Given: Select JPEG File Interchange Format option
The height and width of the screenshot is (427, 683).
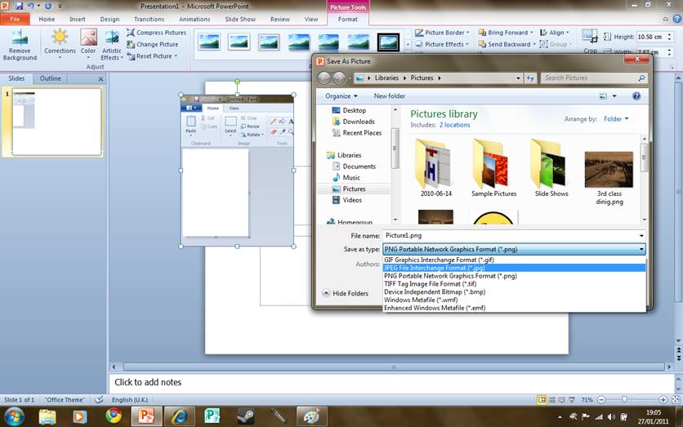Looking at the screenshot, I should (433, 268).
